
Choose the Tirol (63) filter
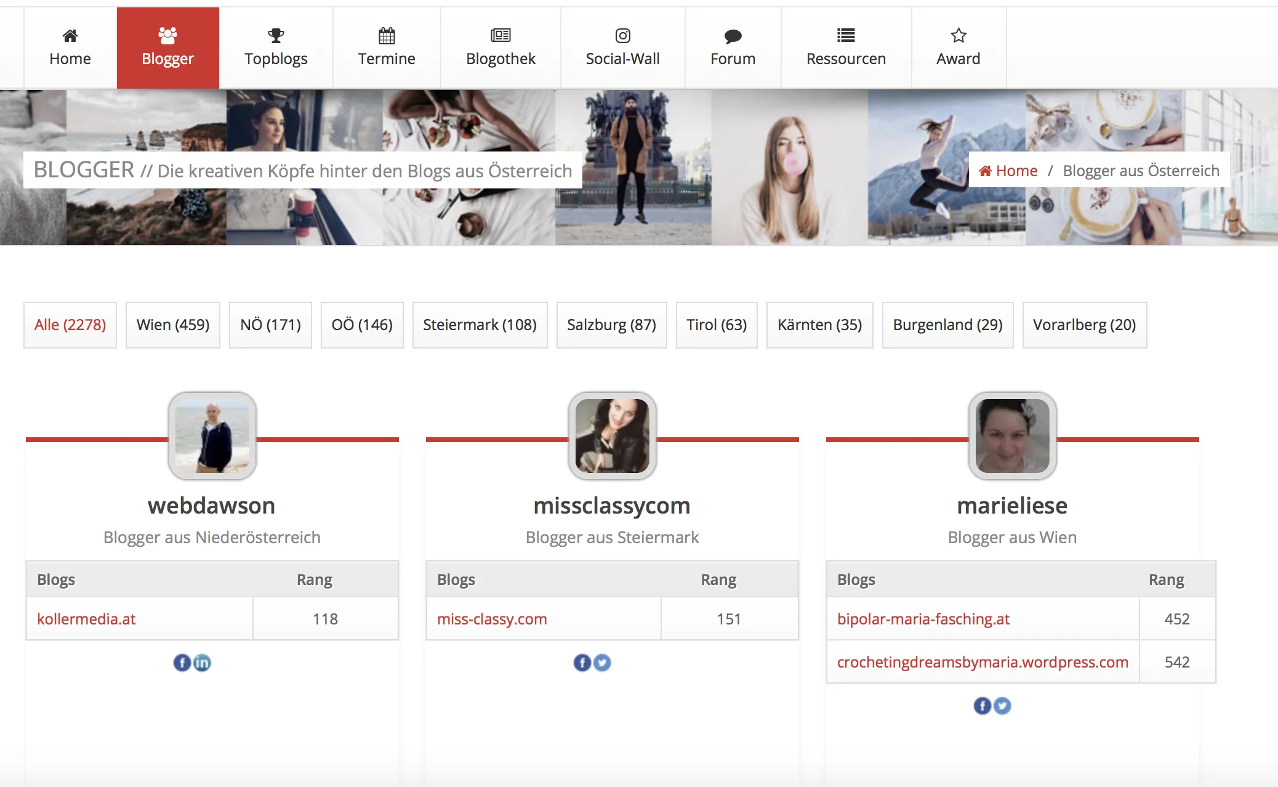(717, 325)
